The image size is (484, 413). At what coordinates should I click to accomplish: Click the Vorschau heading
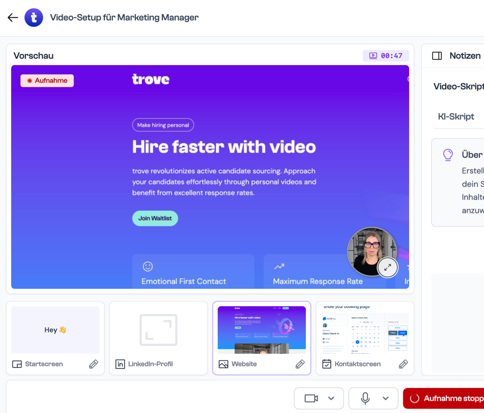click(x=33, y=56)
